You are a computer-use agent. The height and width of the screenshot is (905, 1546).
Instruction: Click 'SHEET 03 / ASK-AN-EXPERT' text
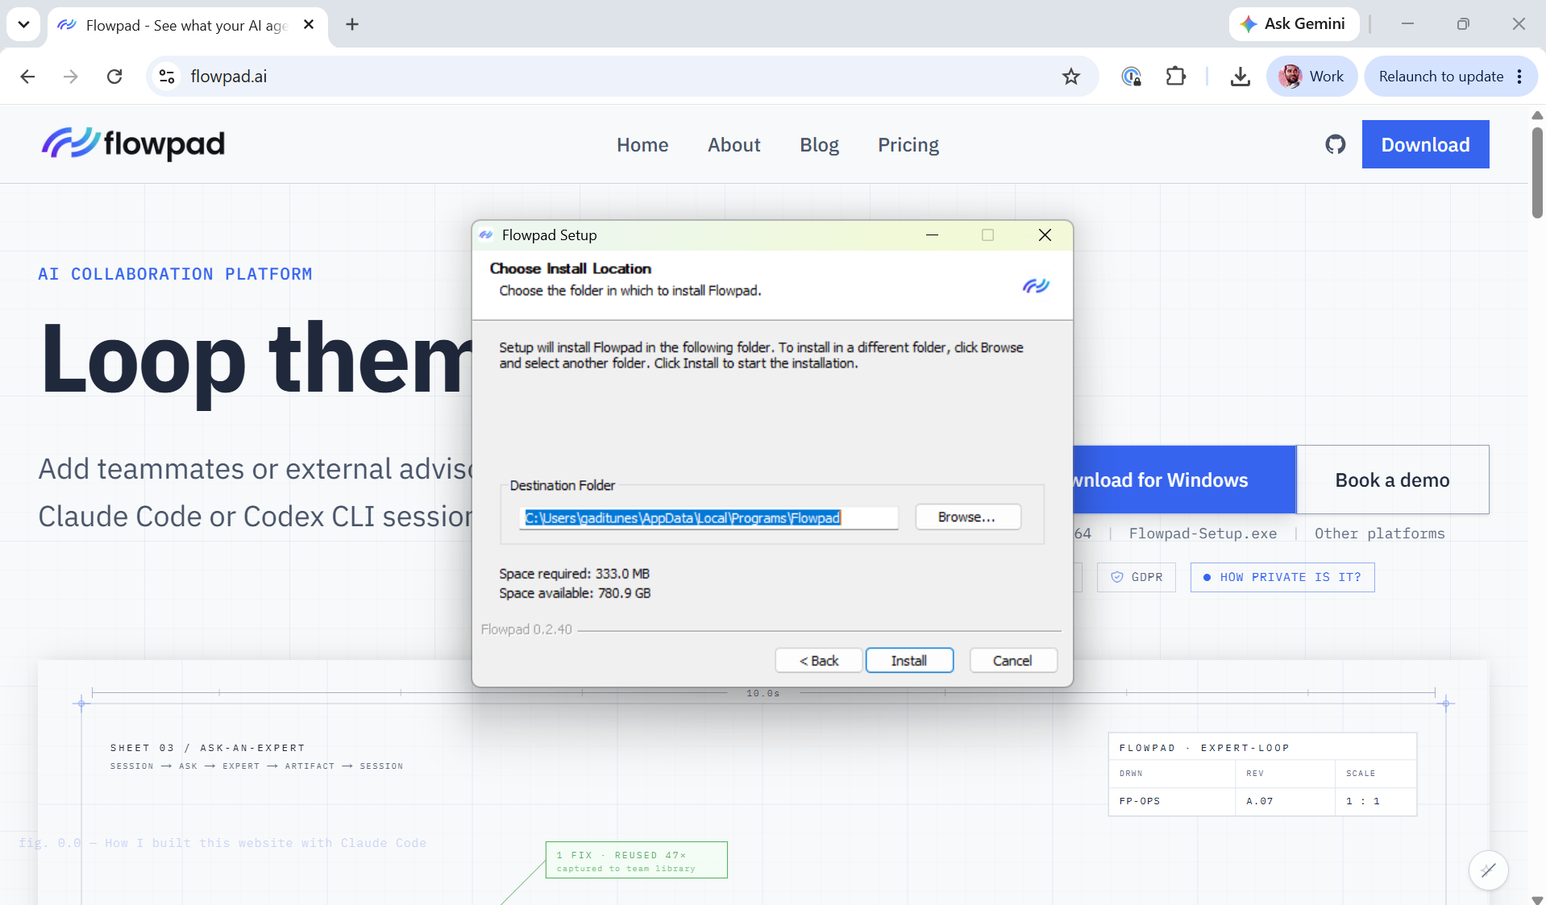tap(208, 748)
